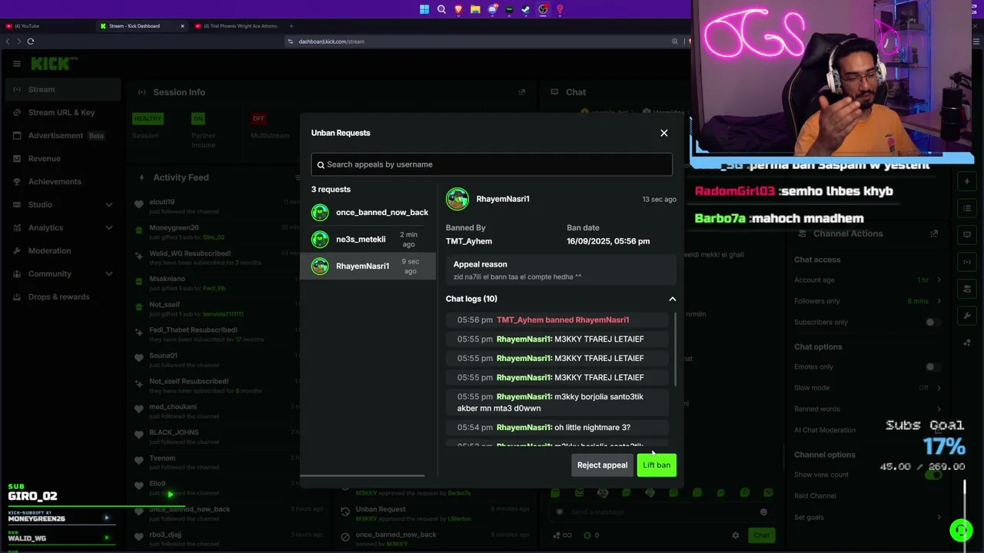Open RhayemNasri1 request in the list
984x553 pixels.
370,266
